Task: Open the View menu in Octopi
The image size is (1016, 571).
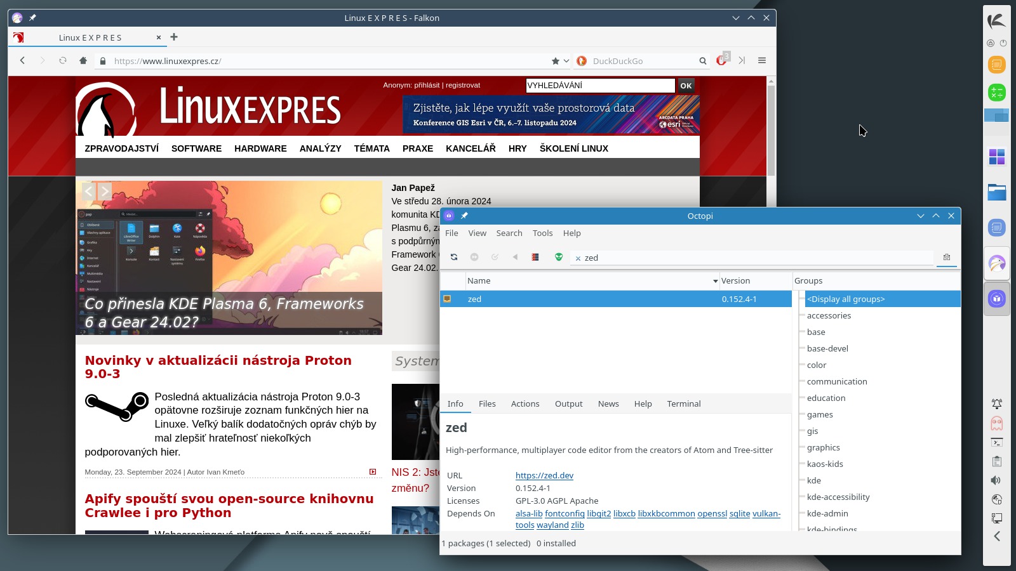Action: click(x=478, y=233)
